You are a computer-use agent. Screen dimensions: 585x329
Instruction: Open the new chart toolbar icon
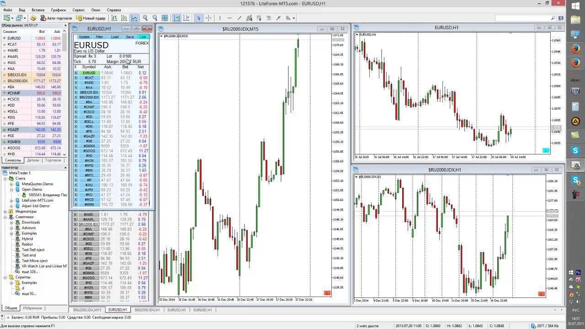[7, 18]
